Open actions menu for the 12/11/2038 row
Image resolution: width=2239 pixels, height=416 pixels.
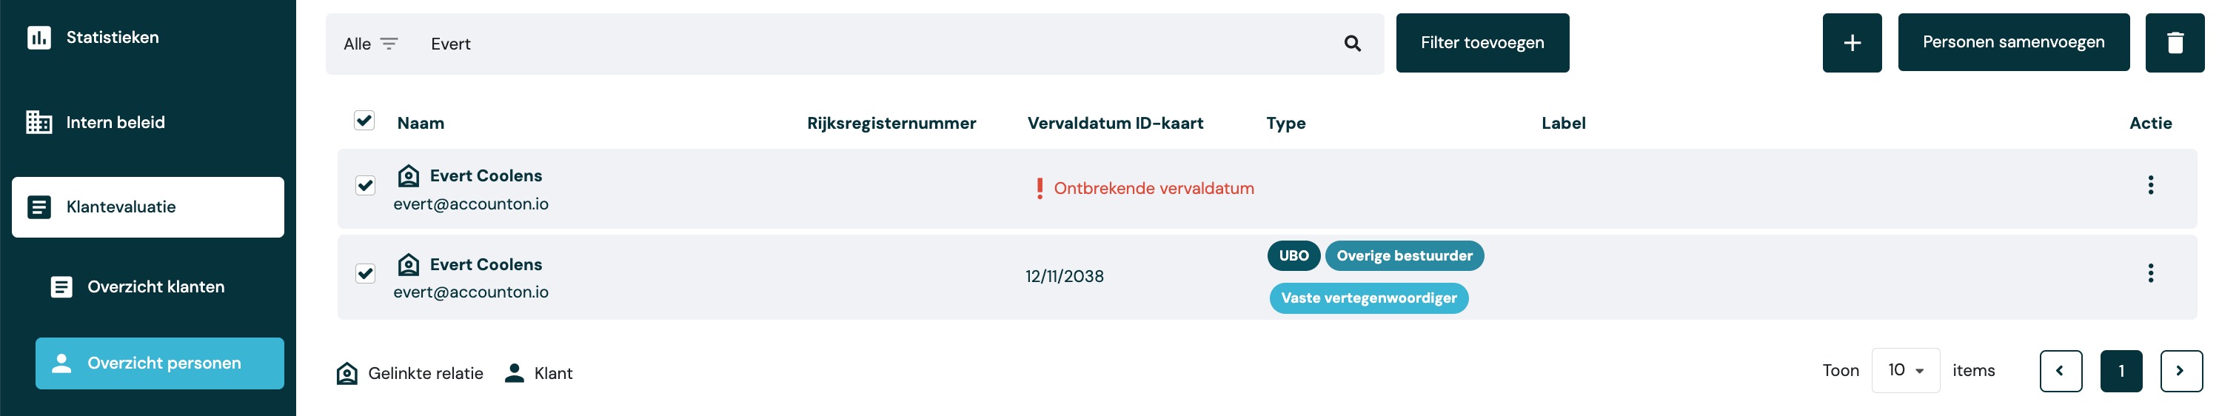[x=2150, y=274]
